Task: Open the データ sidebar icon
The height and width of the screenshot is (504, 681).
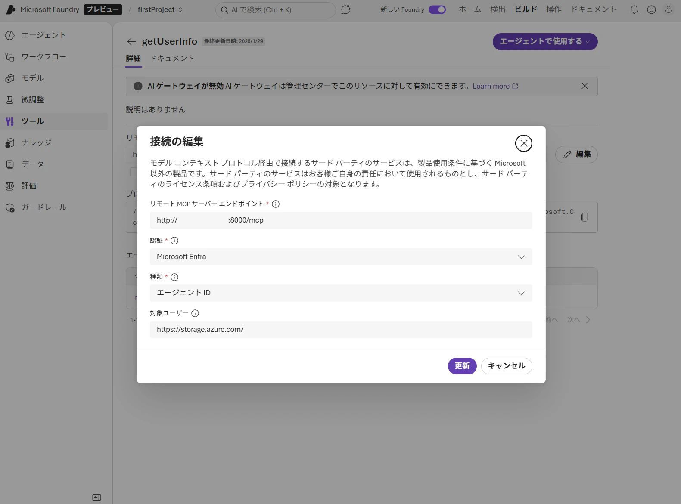Action: (10, 164)
